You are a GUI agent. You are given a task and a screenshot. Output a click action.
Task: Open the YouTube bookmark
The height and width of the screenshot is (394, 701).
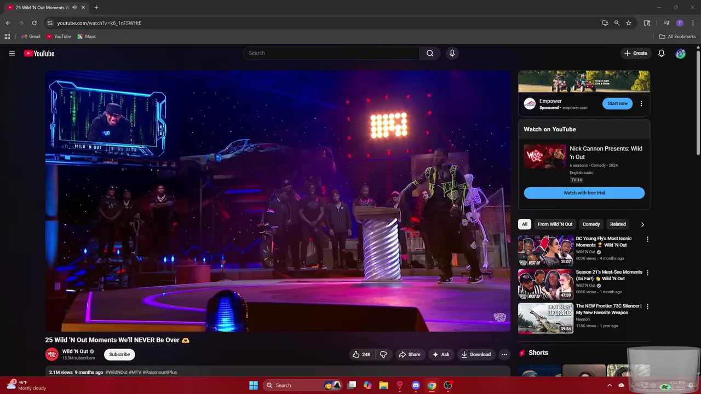59,37
